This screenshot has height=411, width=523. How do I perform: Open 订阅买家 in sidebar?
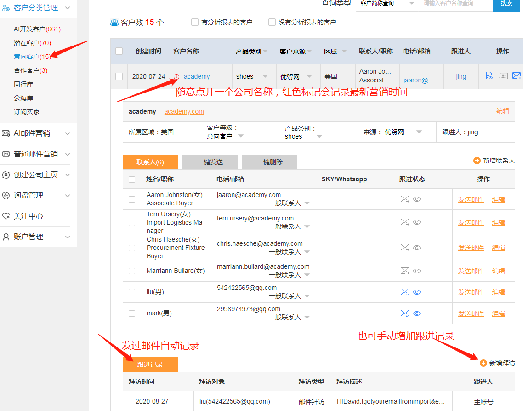tap(27, 111)
